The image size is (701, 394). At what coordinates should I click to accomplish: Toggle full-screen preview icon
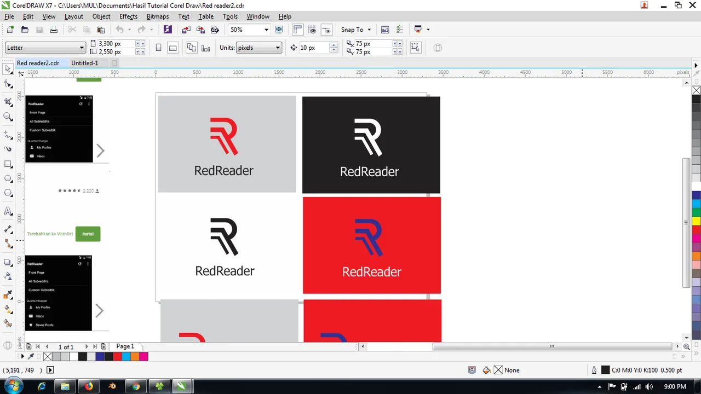(279, 30)
